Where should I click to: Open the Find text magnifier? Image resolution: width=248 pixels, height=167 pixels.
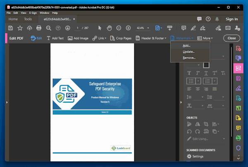[x=48, y=28]
